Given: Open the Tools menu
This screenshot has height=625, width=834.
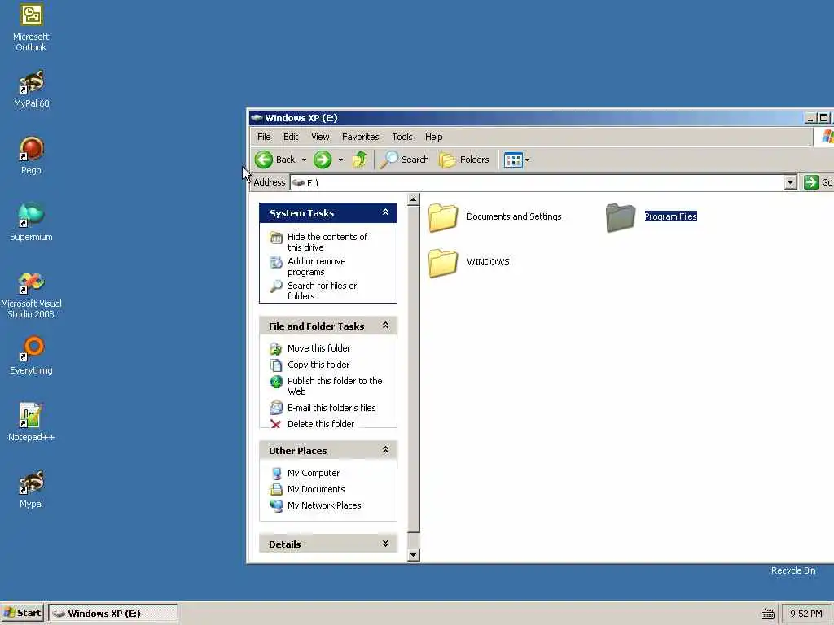Looking at the screenshot, I should click(x=402, y=137).
